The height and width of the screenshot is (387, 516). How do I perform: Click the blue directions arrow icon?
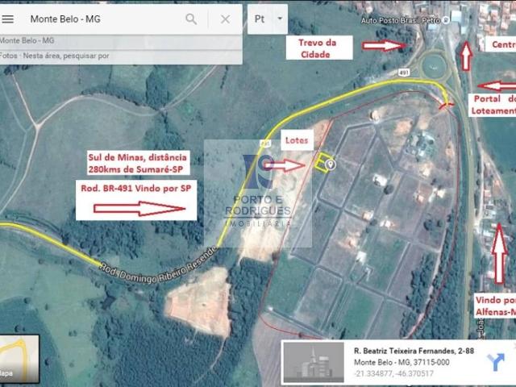pyautogui.click(x=496, y=362)
